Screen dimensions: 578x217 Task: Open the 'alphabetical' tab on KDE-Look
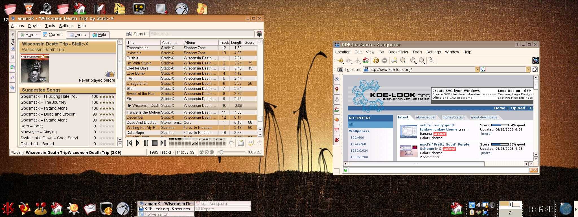tap(425, 117)
